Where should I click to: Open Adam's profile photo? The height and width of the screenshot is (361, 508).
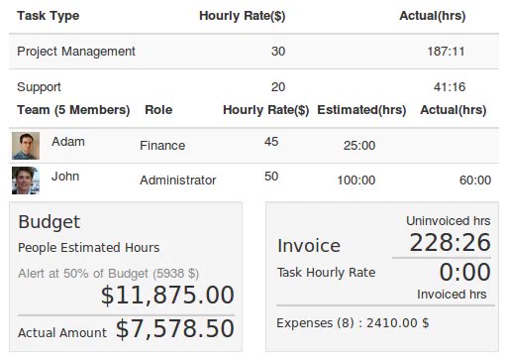[x=26, y=146]
